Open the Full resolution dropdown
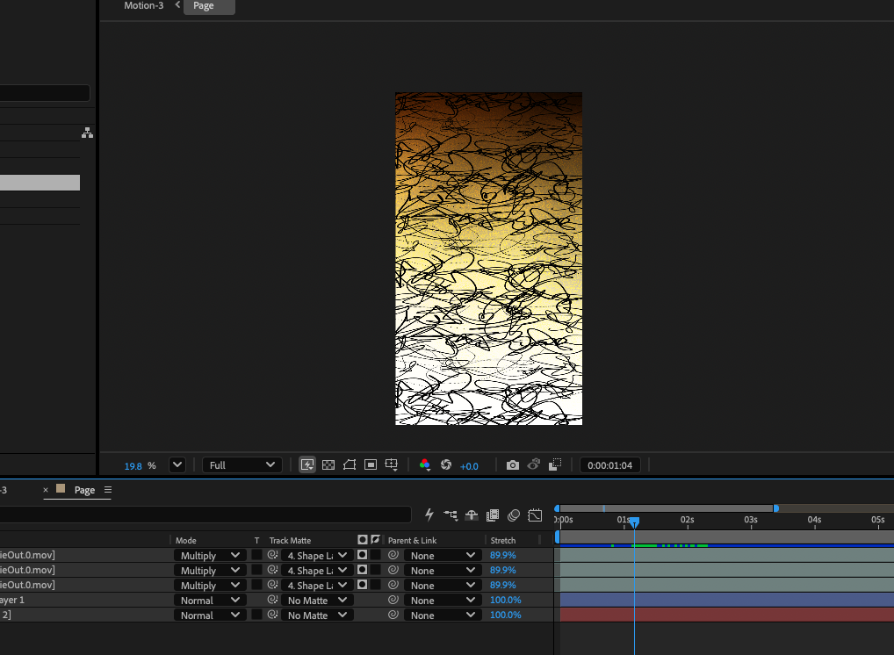 coord(242,465)
